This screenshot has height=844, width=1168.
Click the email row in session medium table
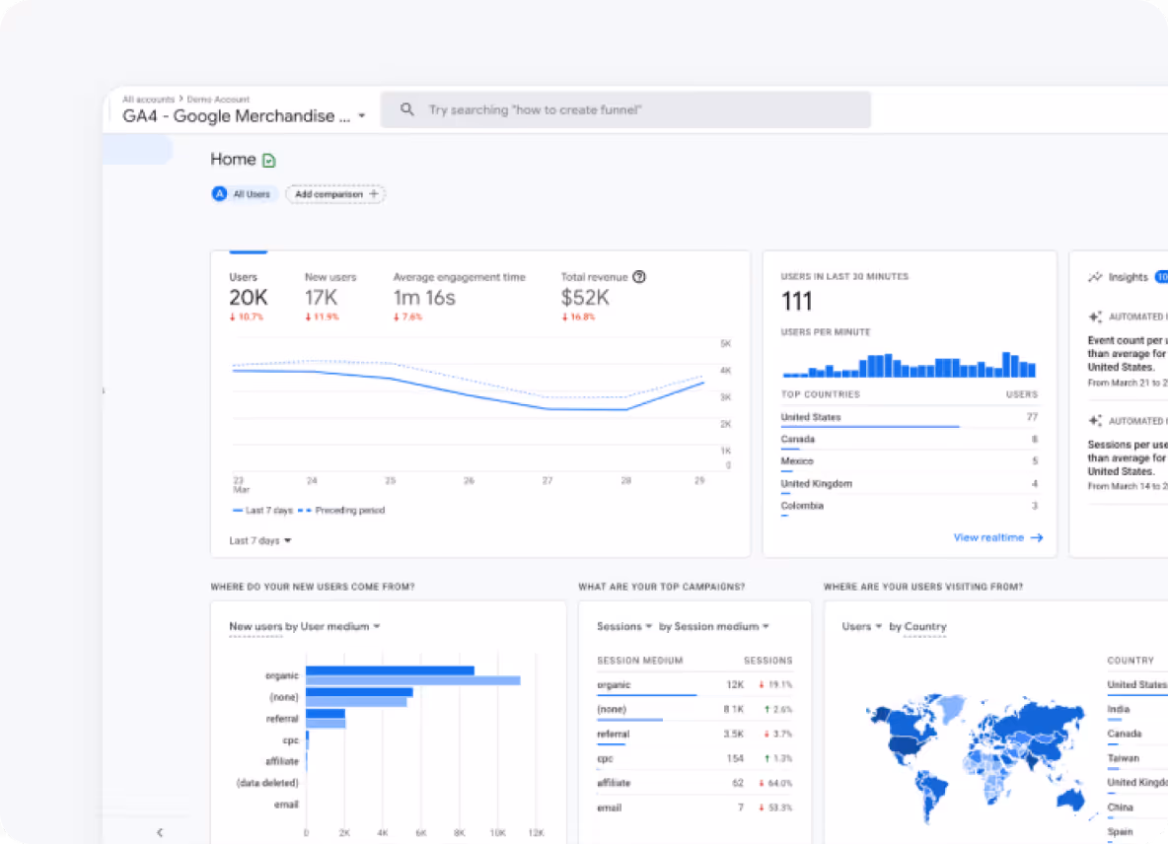pyautogui.click(x=694, y=809)
